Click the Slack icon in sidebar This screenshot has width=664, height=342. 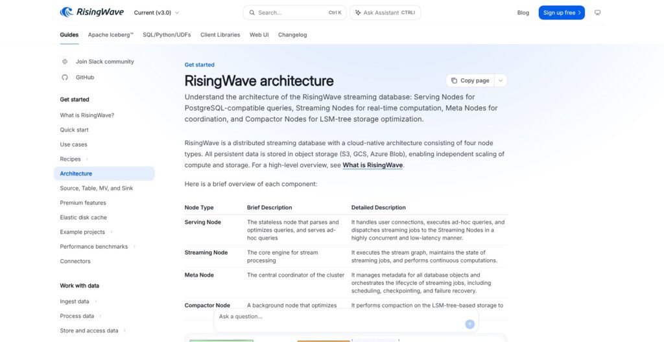(65, 62)
